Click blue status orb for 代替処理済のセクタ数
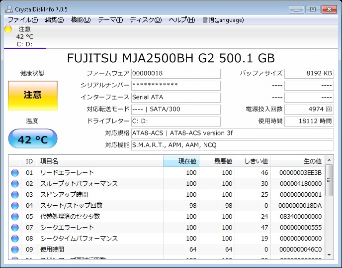Screen dimensions: 342x268 [x=15, y=217]
